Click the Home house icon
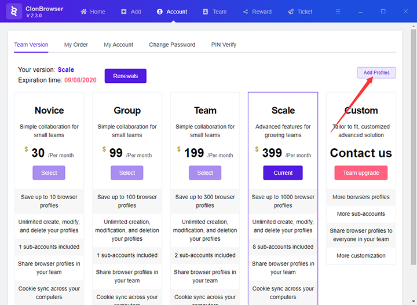The height and width of the screenshot is (305, 417). click(x=84, y=12)
